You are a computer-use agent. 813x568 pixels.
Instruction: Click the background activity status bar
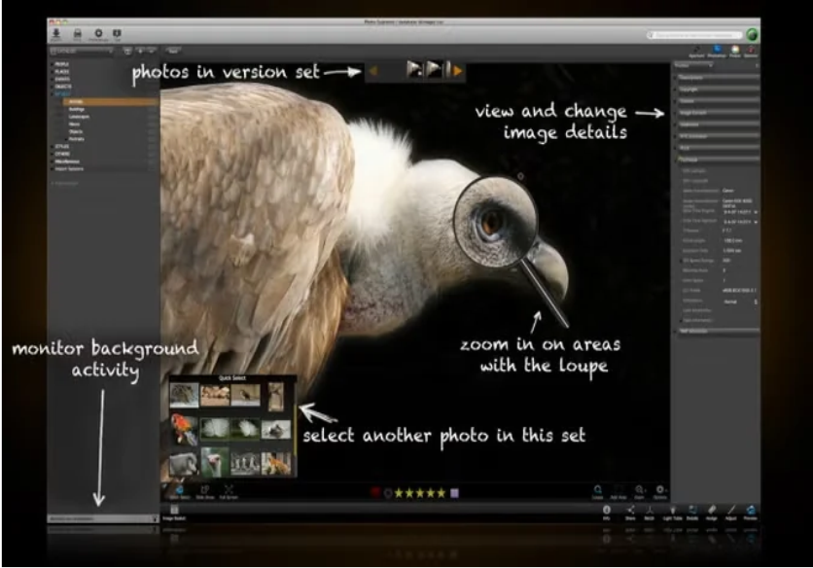tap(103, 518)
